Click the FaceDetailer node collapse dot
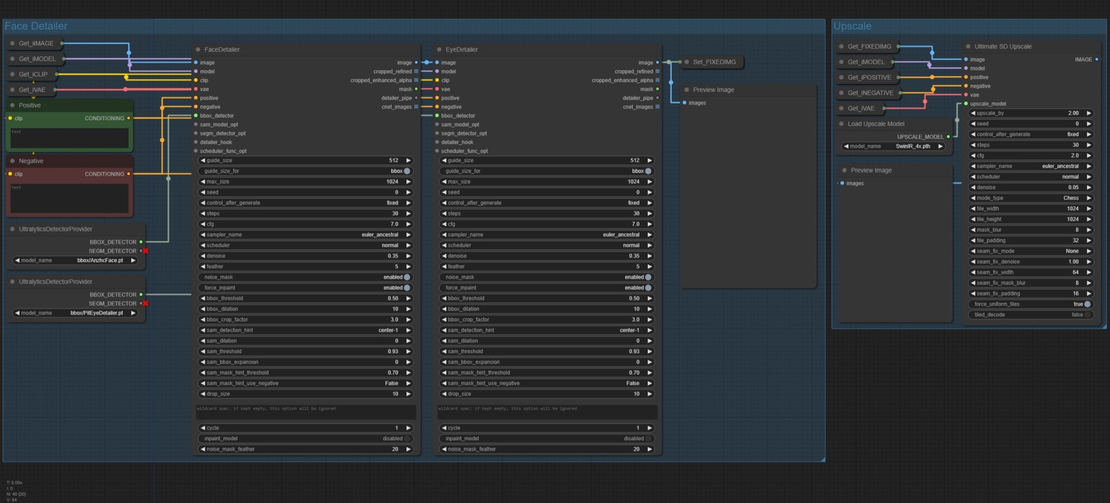1110x503 pixels. [198, 49]
